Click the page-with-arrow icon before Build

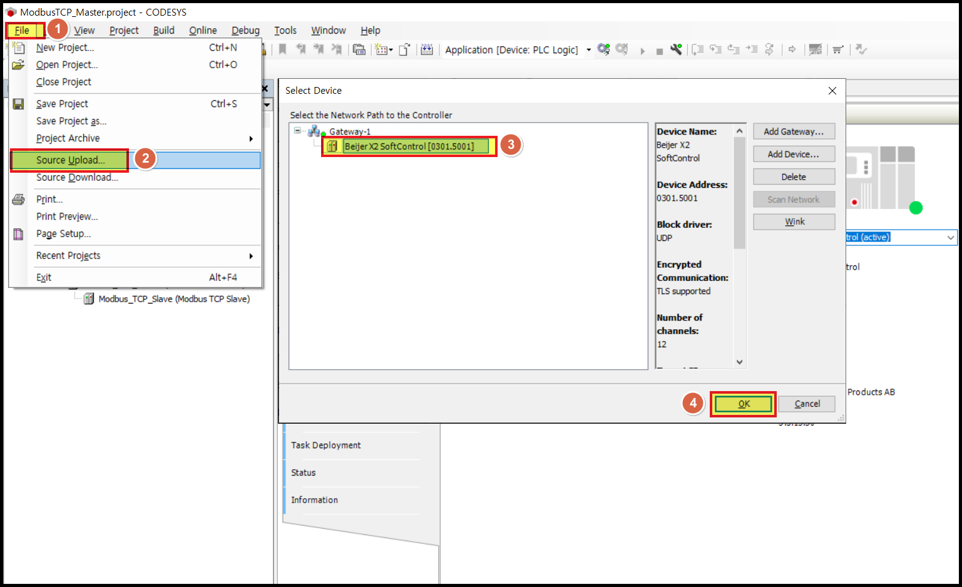(404, 49)
